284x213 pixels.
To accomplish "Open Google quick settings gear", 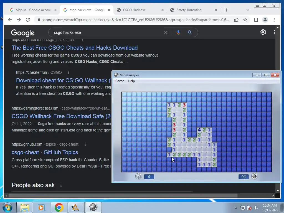I will (x=263, y=32).
